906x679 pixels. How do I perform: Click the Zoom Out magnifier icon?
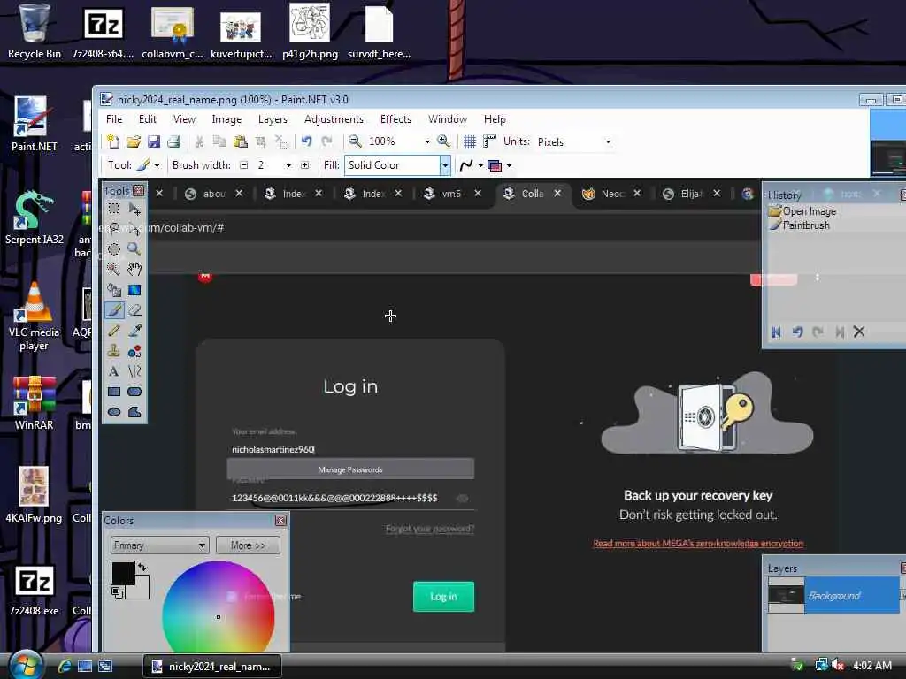[355, 141]
